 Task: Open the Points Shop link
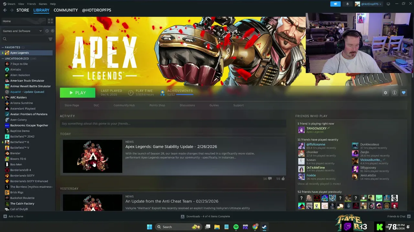[157, 105]
